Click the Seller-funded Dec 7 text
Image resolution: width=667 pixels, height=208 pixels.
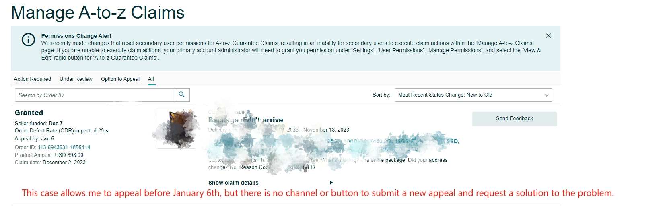pyautogui.click(x=39, y=124)
